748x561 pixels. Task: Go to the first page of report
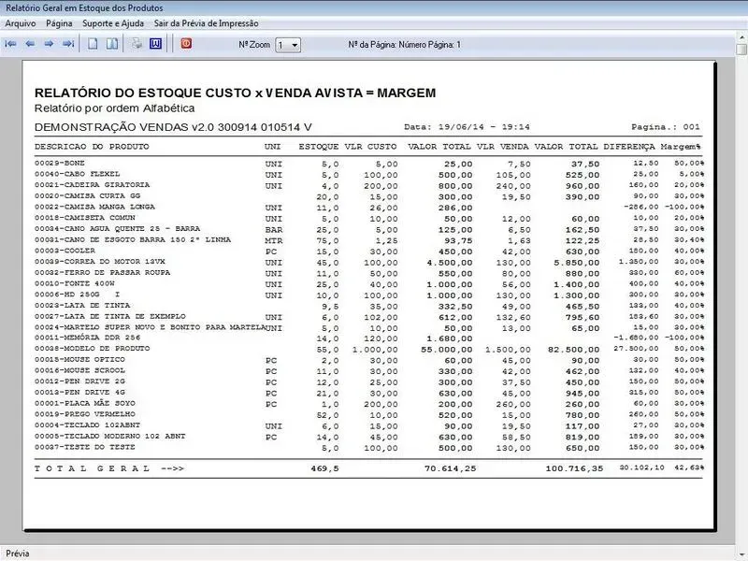pos(11,44)
